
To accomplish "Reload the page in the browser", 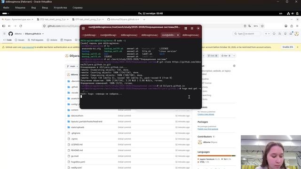I will tap(21, 26).
